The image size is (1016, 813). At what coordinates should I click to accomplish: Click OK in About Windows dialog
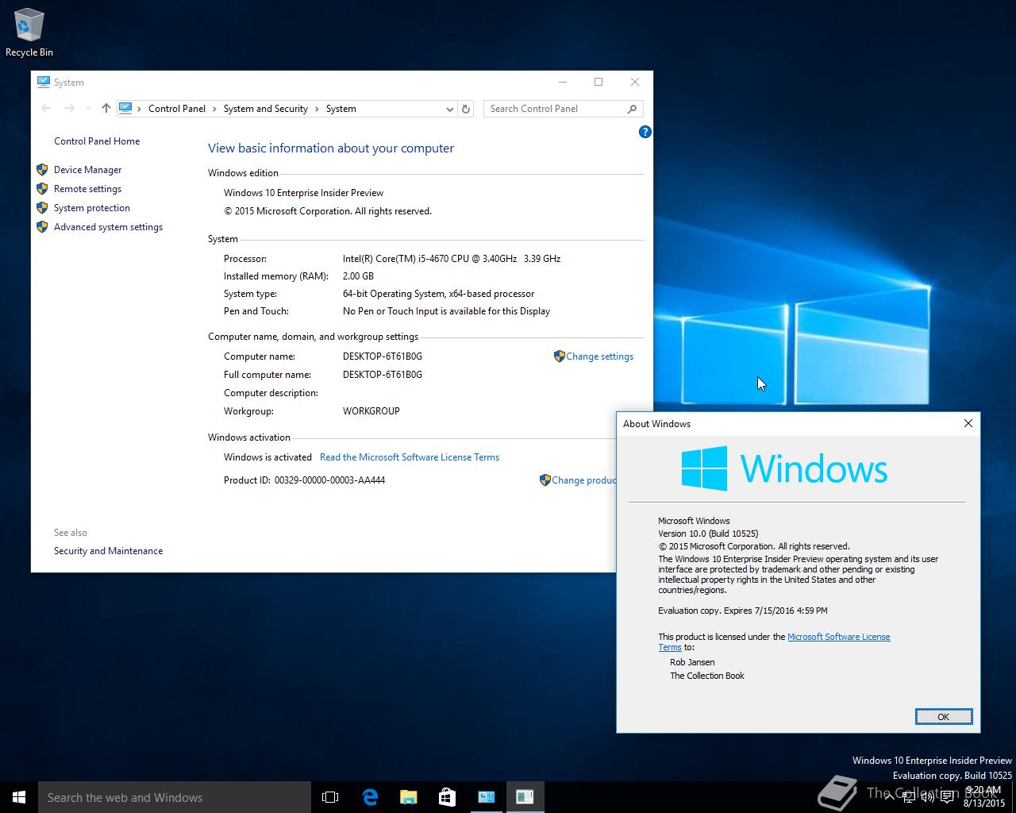click(x=943, y=717)
